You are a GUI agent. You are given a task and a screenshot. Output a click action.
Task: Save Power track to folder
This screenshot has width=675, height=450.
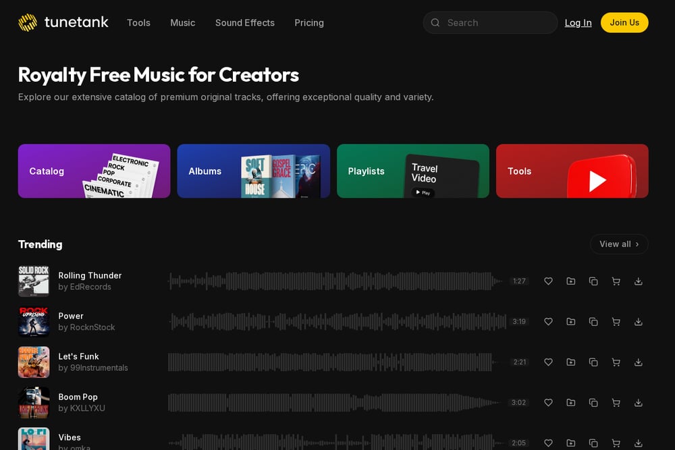pos(571,322)
